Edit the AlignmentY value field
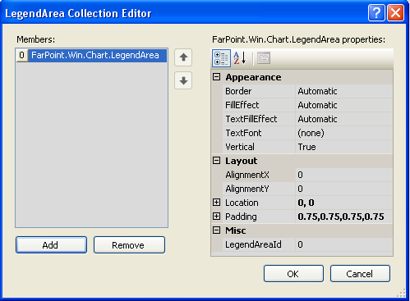Screen dimensions: 410x301 point(344,189)
